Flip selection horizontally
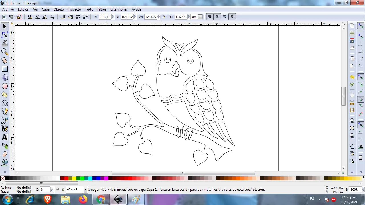 point(45,17)
